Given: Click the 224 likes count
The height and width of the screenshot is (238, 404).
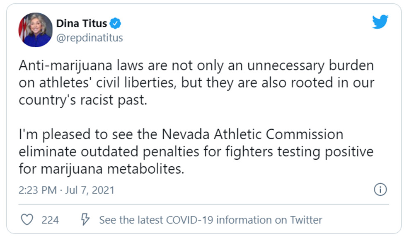Looking at the screenshot, I should 50,220.
